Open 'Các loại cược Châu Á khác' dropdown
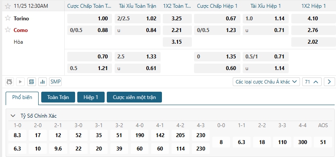The width and height of the screenshot is (336, 157). point(266,82)
